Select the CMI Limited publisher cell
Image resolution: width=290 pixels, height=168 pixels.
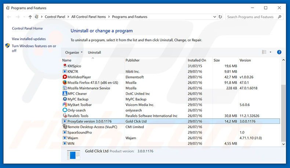[x=134, y=127]
